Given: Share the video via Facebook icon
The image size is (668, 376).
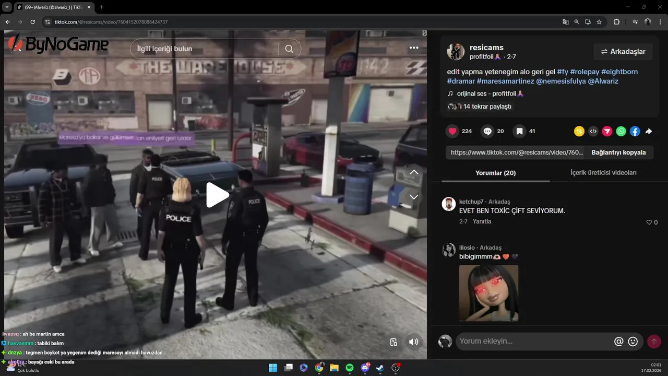Looking at the screenshot, I should [x=635, y=132].
